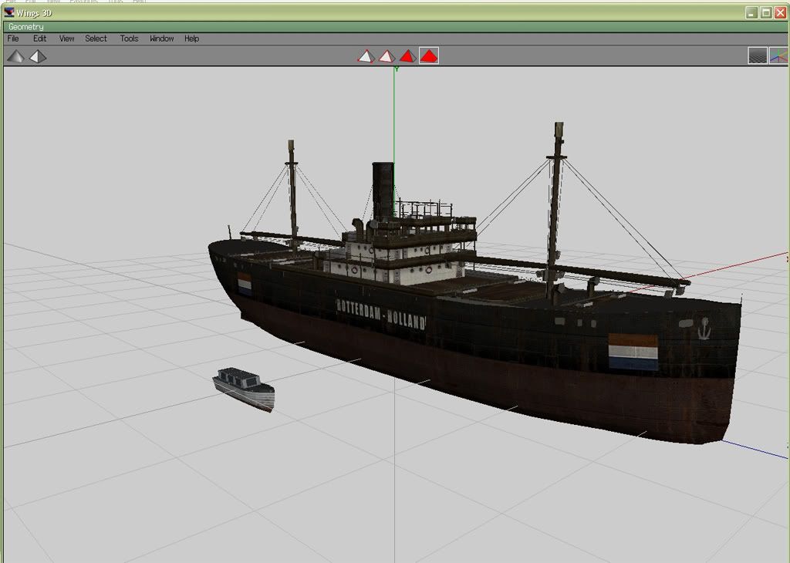The image size is (790, 563).
Task: Click the ship's black funnel
Action: [x=383, y=190]
